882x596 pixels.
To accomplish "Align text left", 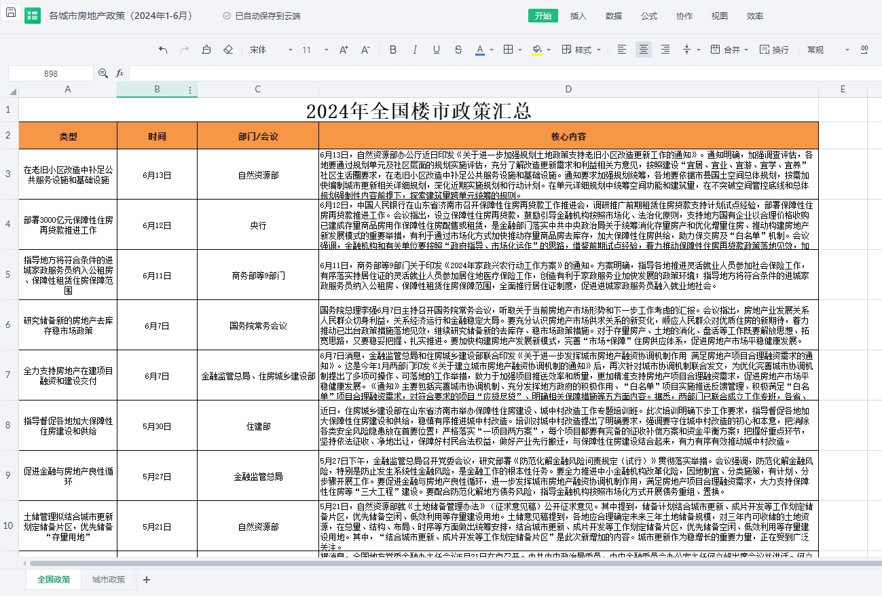I will (x=622, y=50).
